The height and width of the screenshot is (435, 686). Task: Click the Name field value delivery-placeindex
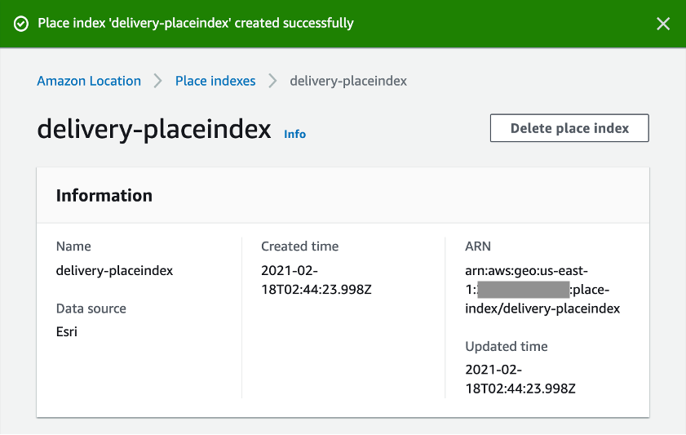pos(114,270)
